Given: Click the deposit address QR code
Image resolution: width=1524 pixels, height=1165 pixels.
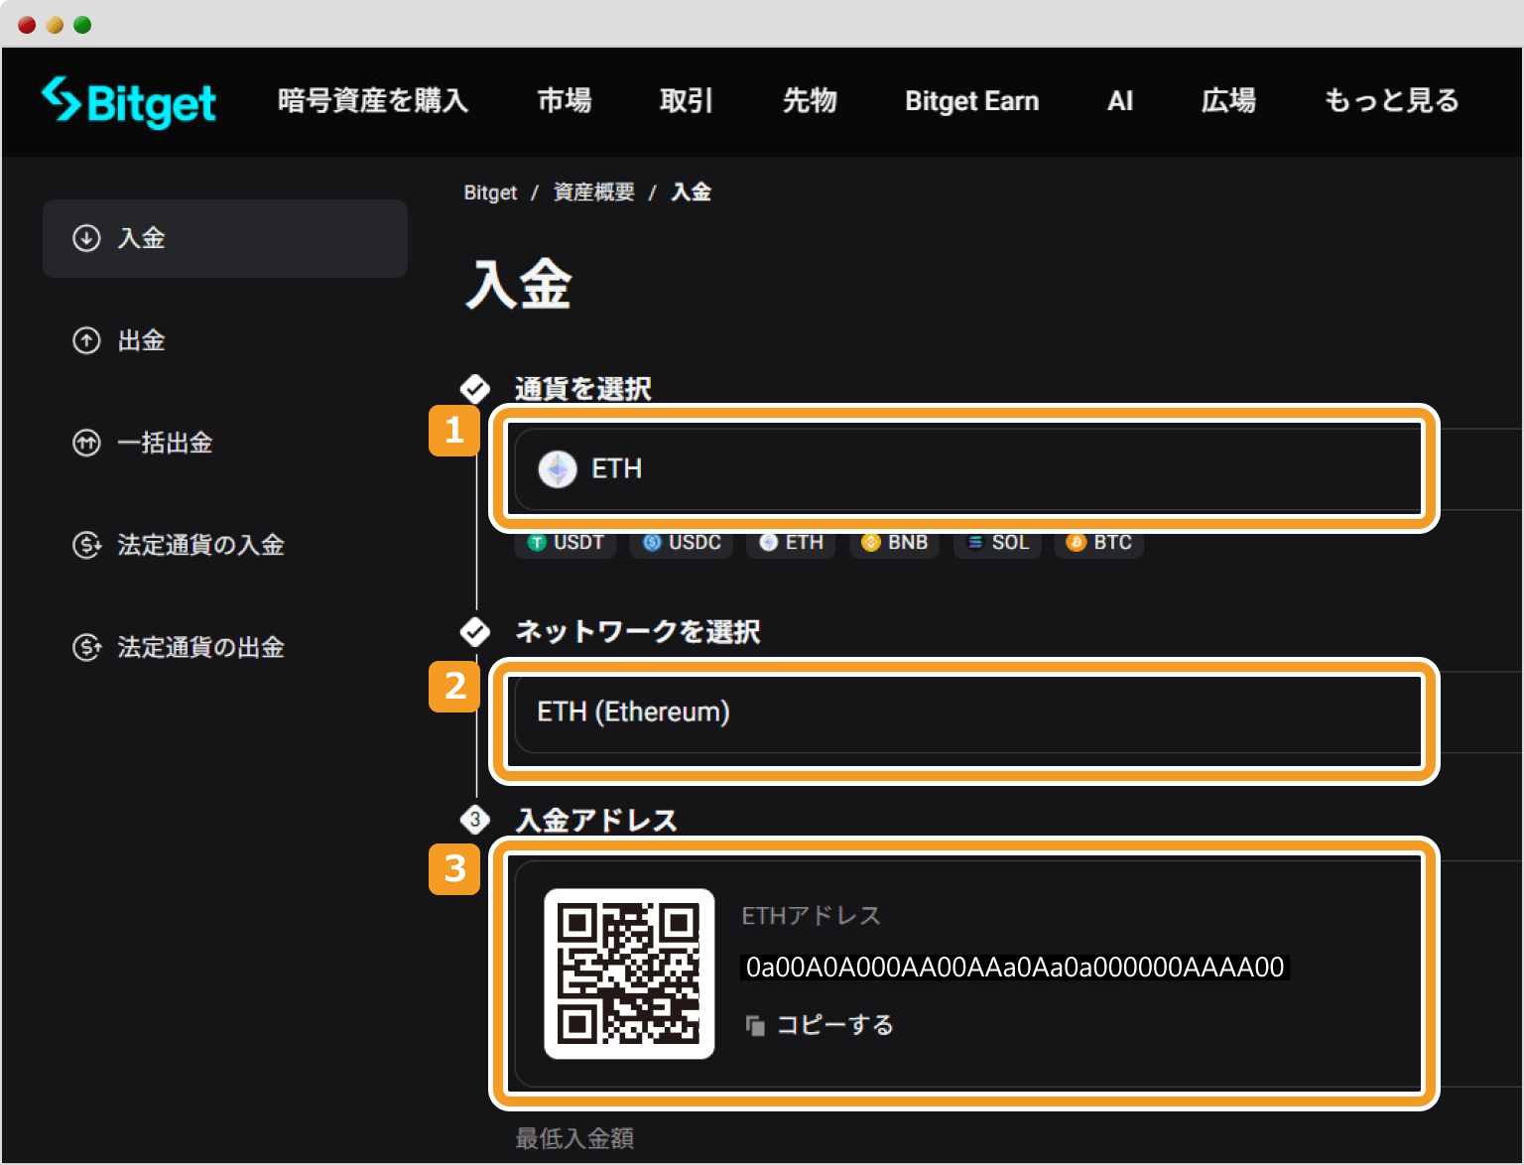Looking at the screenshot, I should coord(629,973).
